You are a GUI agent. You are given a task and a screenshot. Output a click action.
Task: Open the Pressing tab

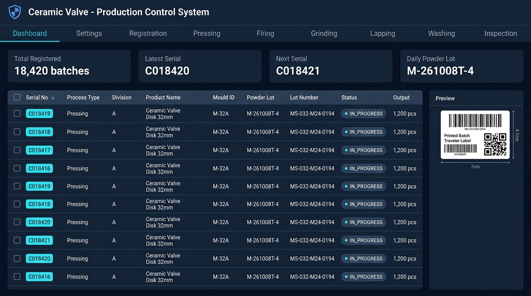click(x=207, y=34)
